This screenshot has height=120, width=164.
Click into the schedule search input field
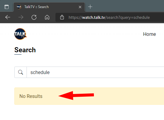(95, 72)
